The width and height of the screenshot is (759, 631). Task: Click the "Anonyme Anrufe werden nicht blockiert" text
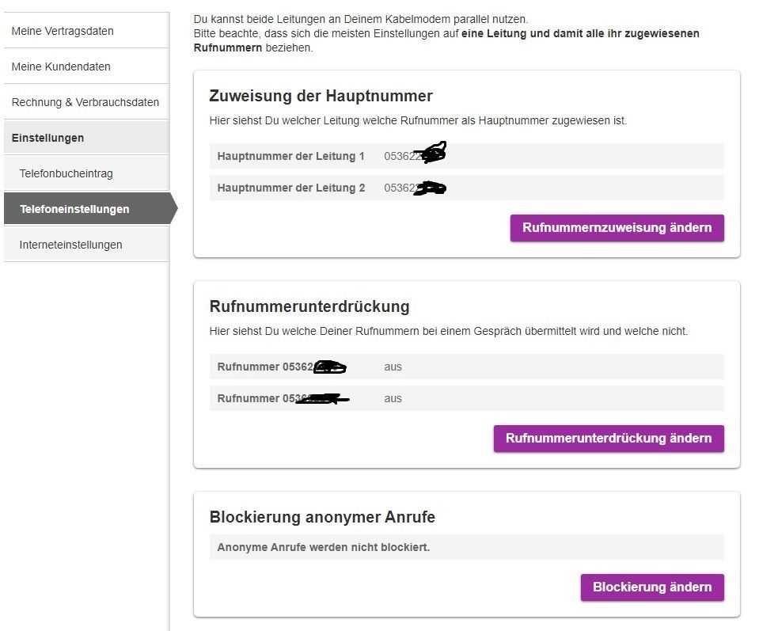(x=323, y=547)
